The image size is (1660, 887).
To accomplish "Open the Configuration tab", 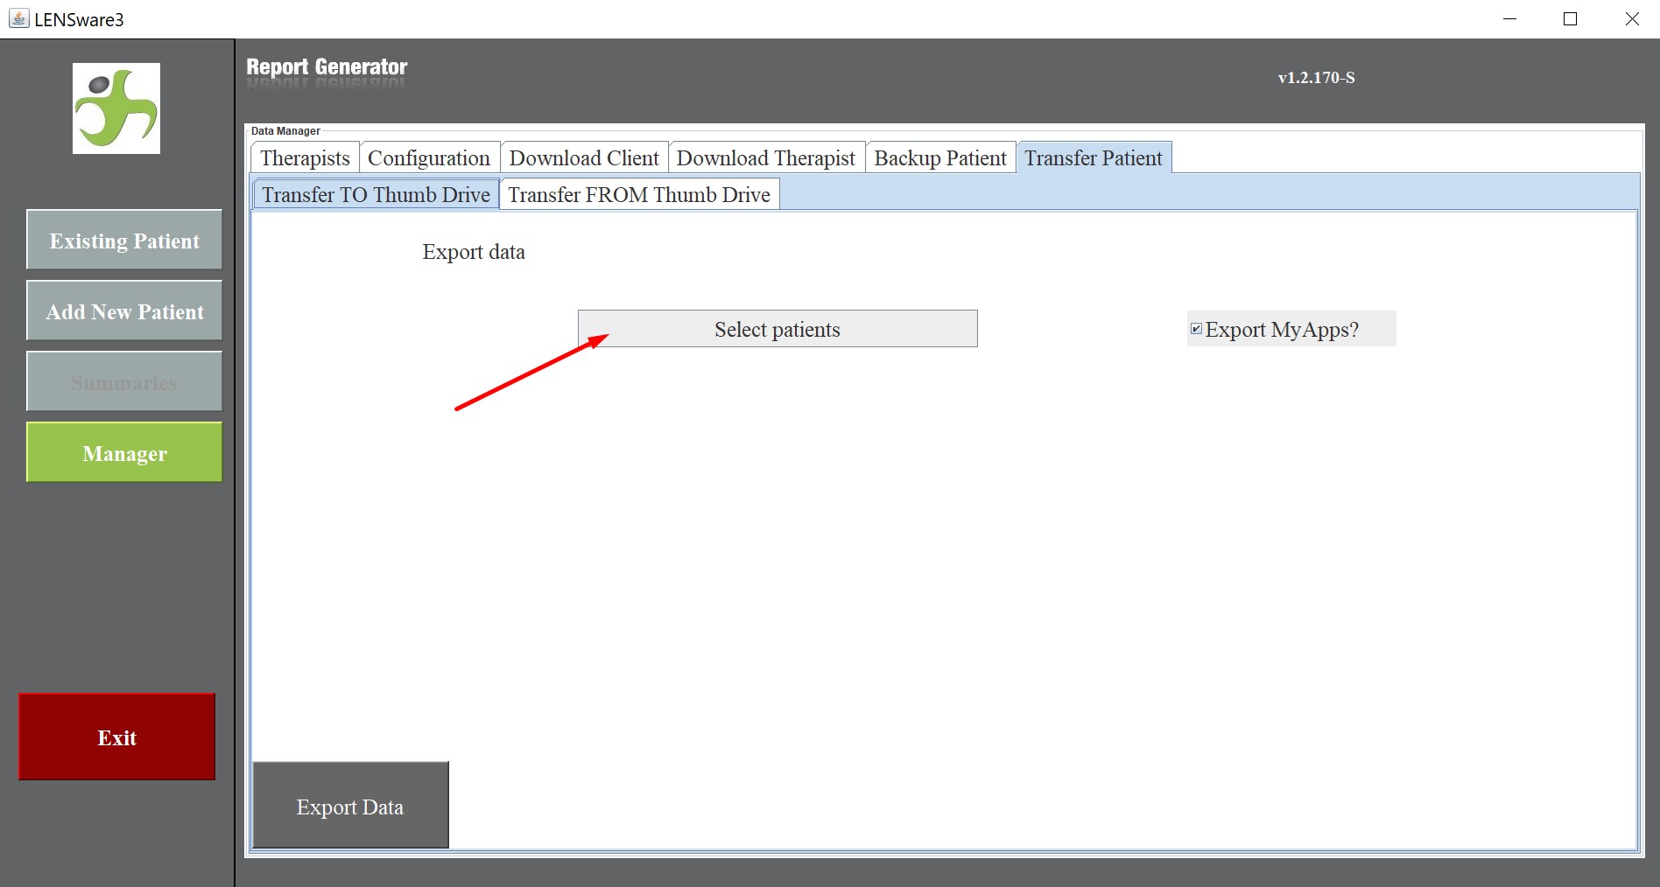I will pos(429,157).
